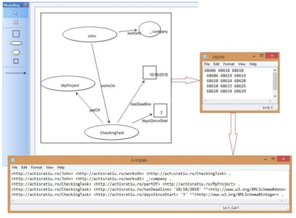This screenshot has height=218, width=296.
Task: Click the objids Notepad title icon
Action: tap(205, 57)
